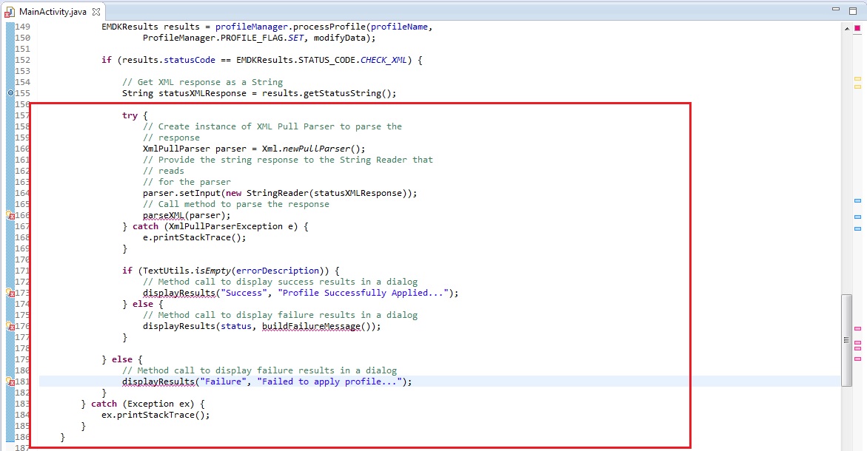This screenshot has height=451, width=867.
Task: Jump to topmost blue marker in overview ruler
Action: pos(857,201)
